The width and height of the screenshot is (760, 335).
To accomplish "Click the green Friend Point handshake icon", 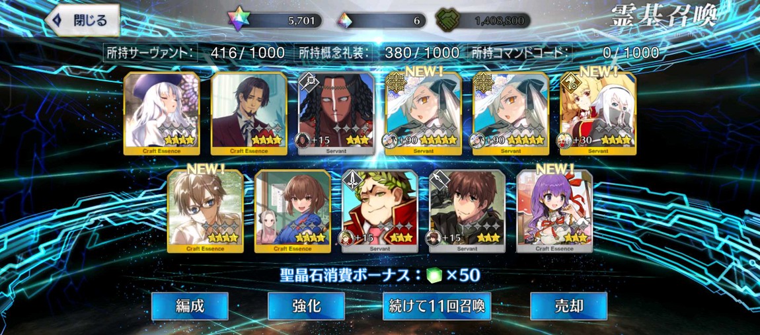I will point(447,20).
